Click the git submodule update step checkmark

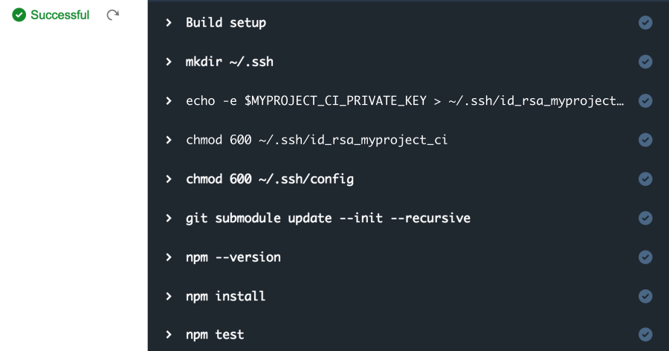[x=645, y=218]
